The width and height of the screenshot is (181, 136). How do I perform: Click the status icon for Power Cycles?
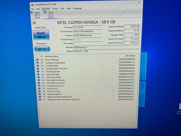39,88
